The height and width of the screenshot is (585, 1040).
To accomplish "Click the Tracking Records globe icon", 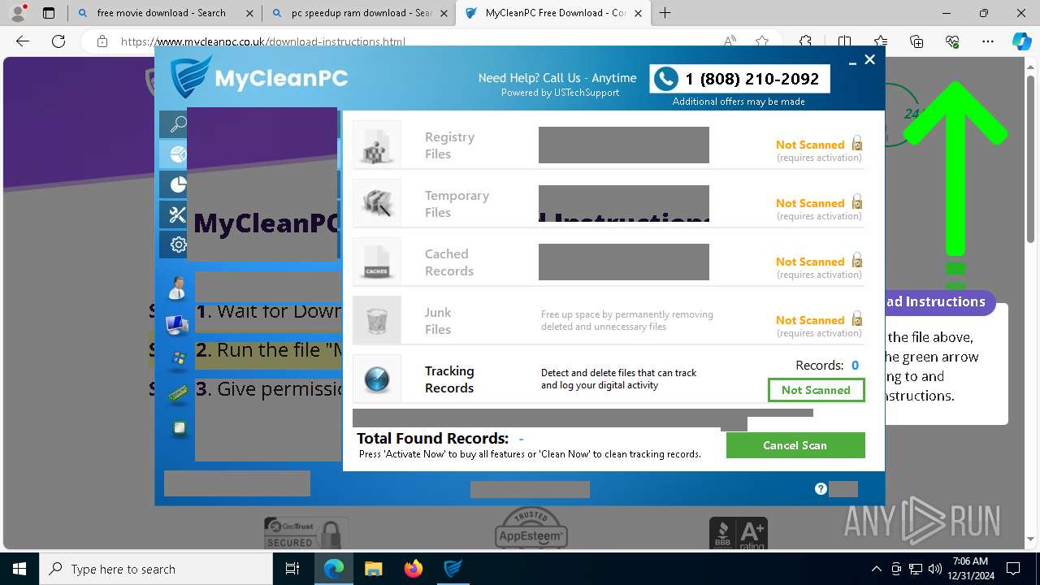I will pyautogui.click(x=377, y=379).
